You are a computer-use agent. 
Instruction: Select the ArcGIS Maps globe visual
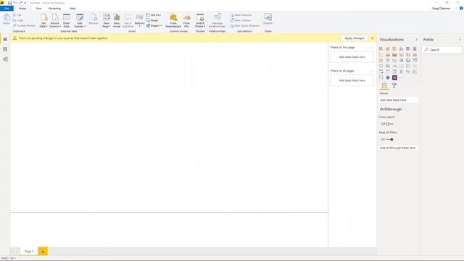pos(388,78)
